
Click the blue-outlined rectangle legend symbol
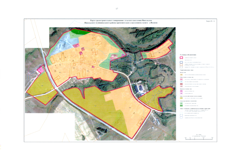[x=181, y=62]
